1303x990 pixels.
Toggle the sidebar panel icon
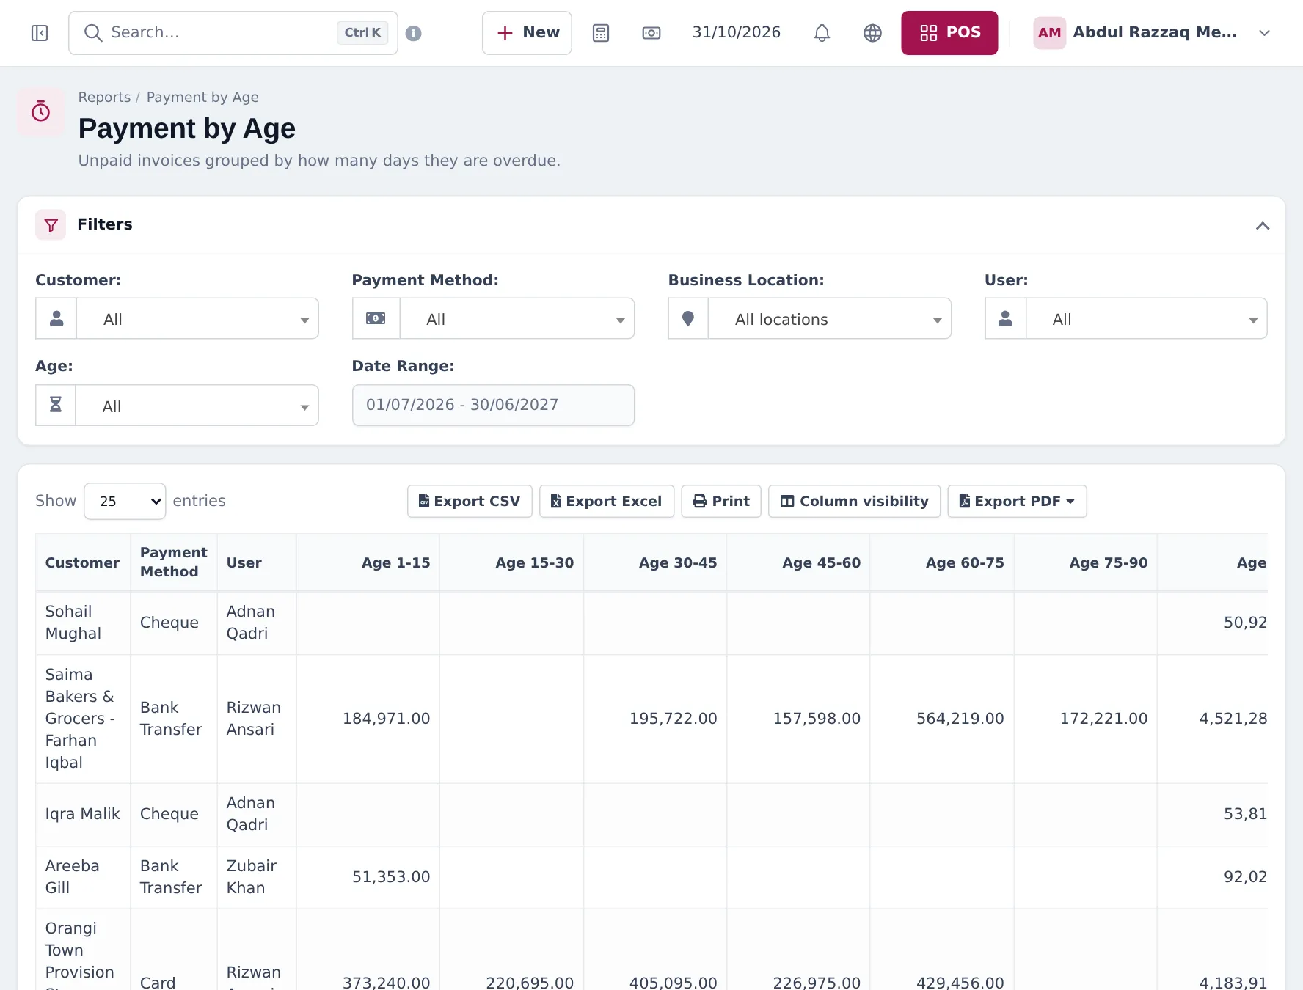pyautogui.click(x=40, y=33)
